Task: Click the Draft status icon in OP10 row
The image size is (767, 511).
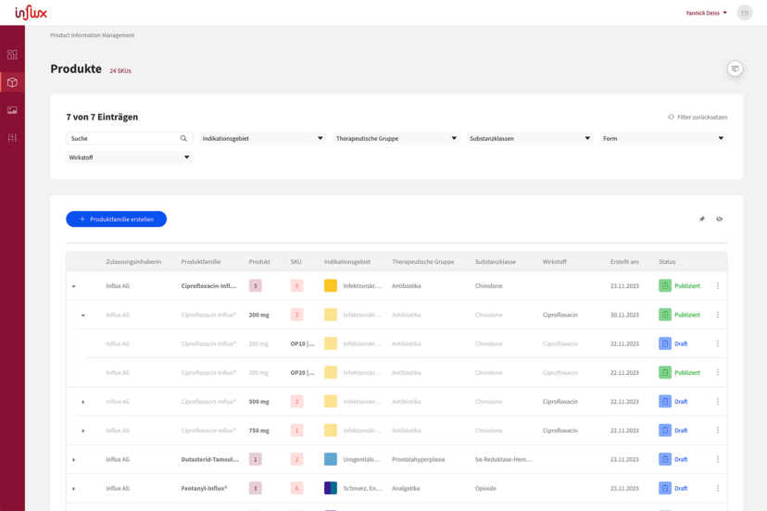Action: [x=665, y=343]
